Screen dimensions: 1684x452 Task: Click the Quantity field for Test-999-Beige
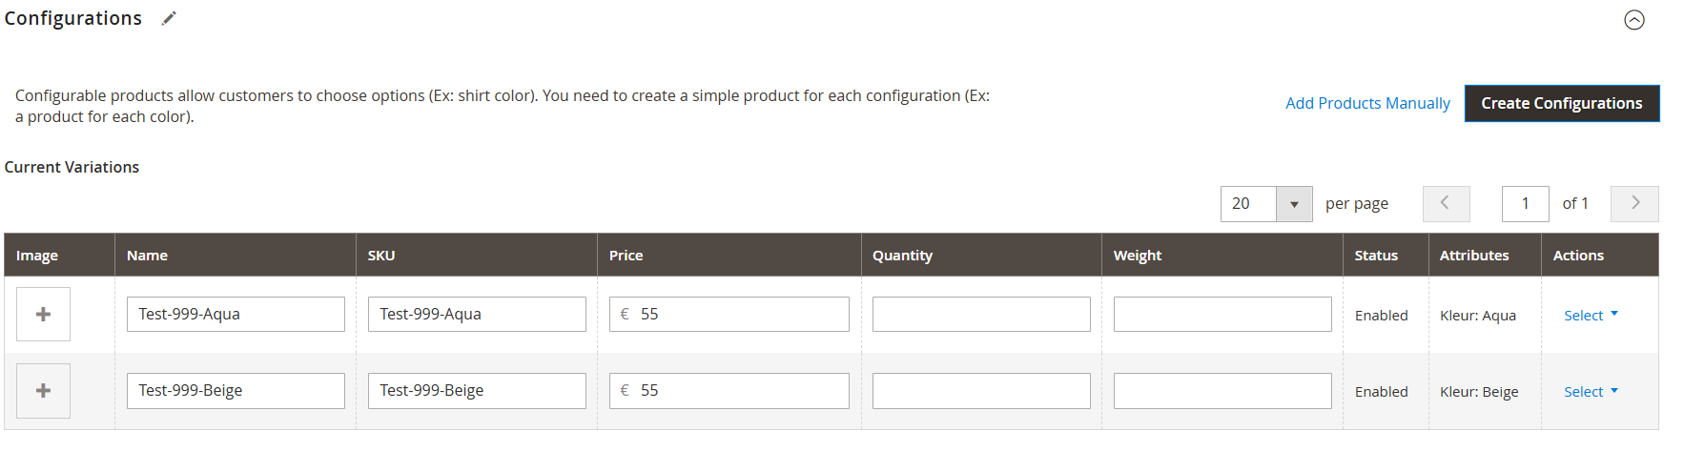tap(981, 390)
